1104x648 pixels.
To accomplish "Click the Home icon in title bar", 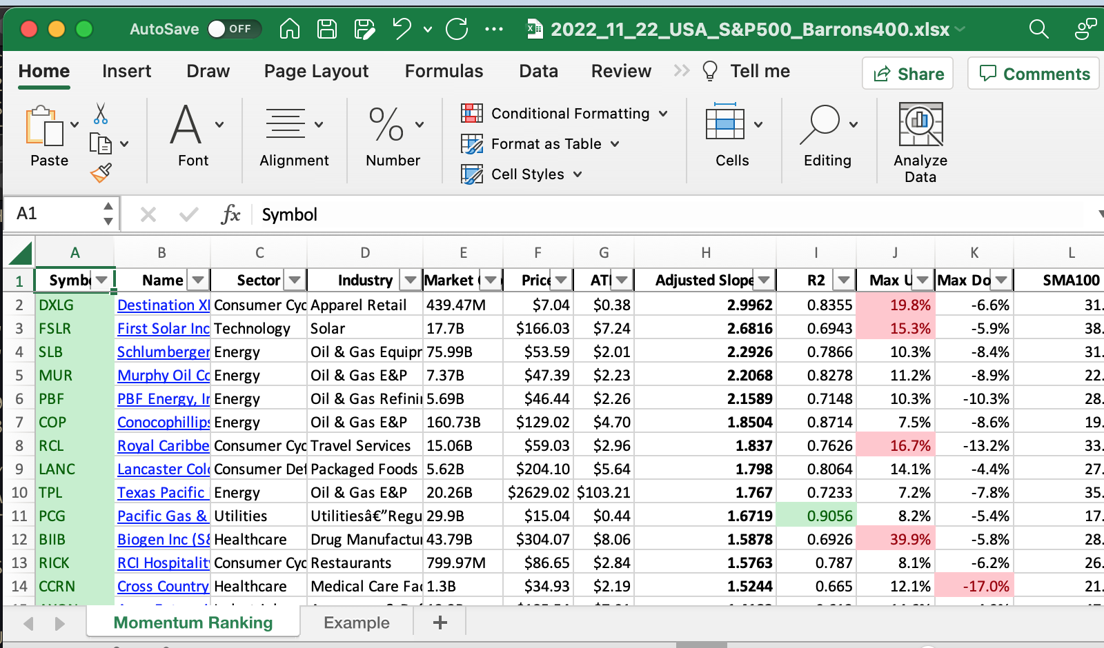I will [x=290, y=29].
